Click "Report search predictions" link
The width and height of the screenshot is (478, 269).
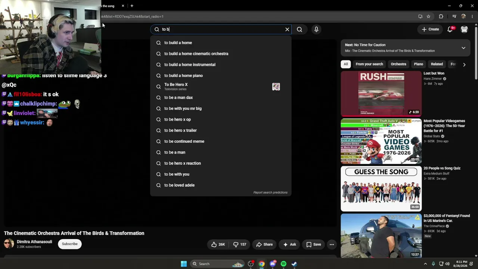270,192
